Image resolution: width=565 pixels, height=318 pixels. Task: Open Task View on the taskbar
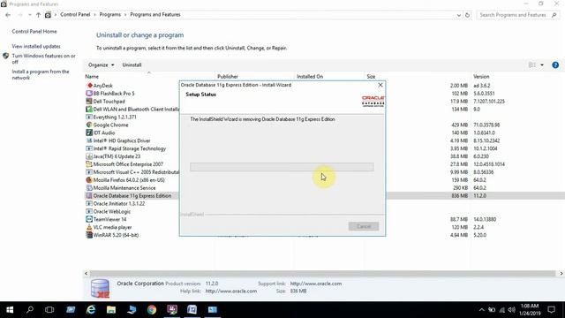(x=49, y=310)
